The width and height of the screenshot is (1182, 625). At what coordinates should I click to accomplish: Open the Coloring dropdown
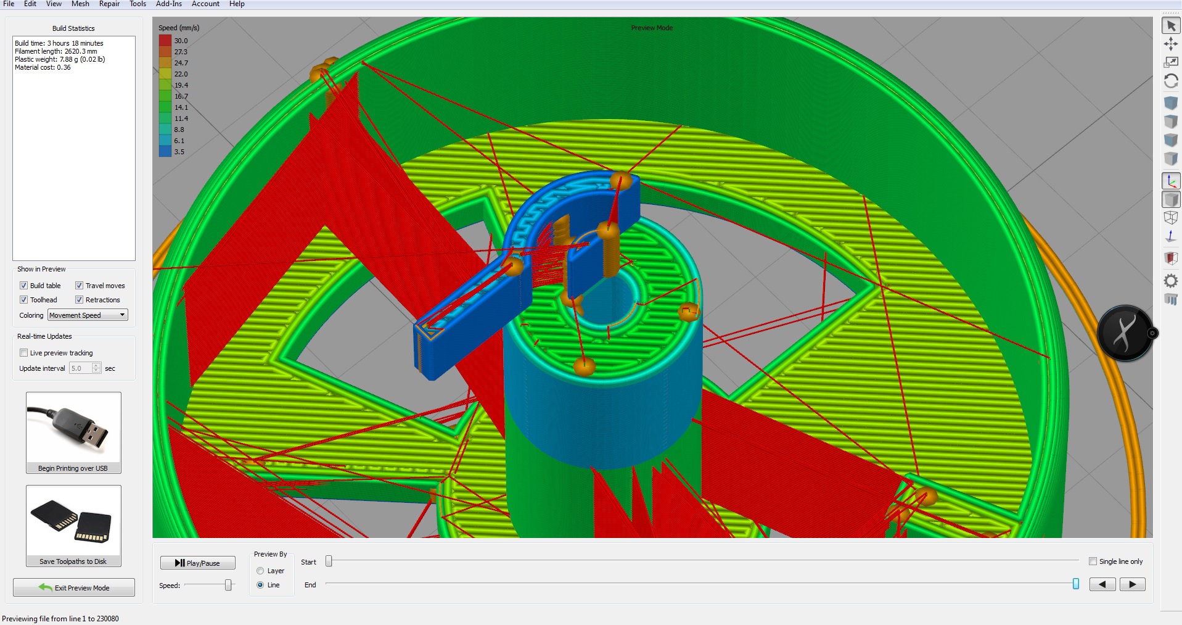click(x=88, y=315)
